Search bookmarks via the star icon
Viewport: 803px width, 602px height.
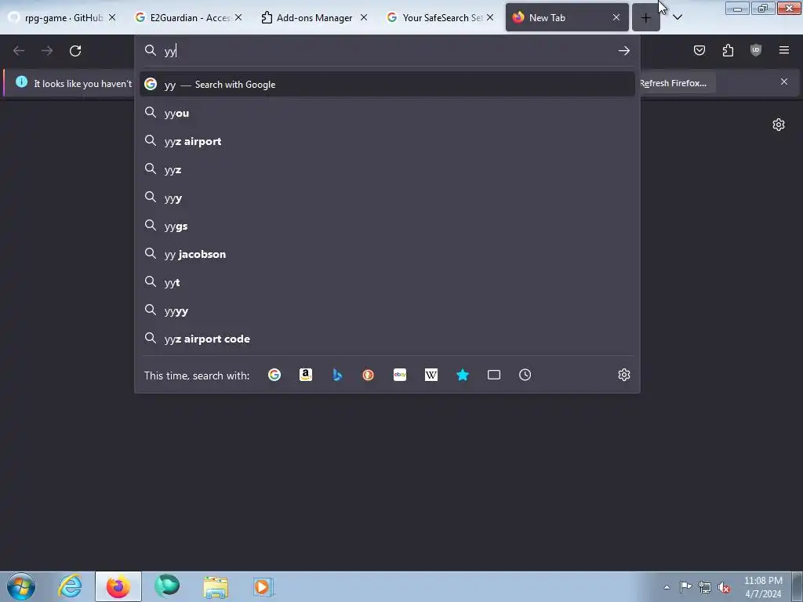tap(463, 375)
